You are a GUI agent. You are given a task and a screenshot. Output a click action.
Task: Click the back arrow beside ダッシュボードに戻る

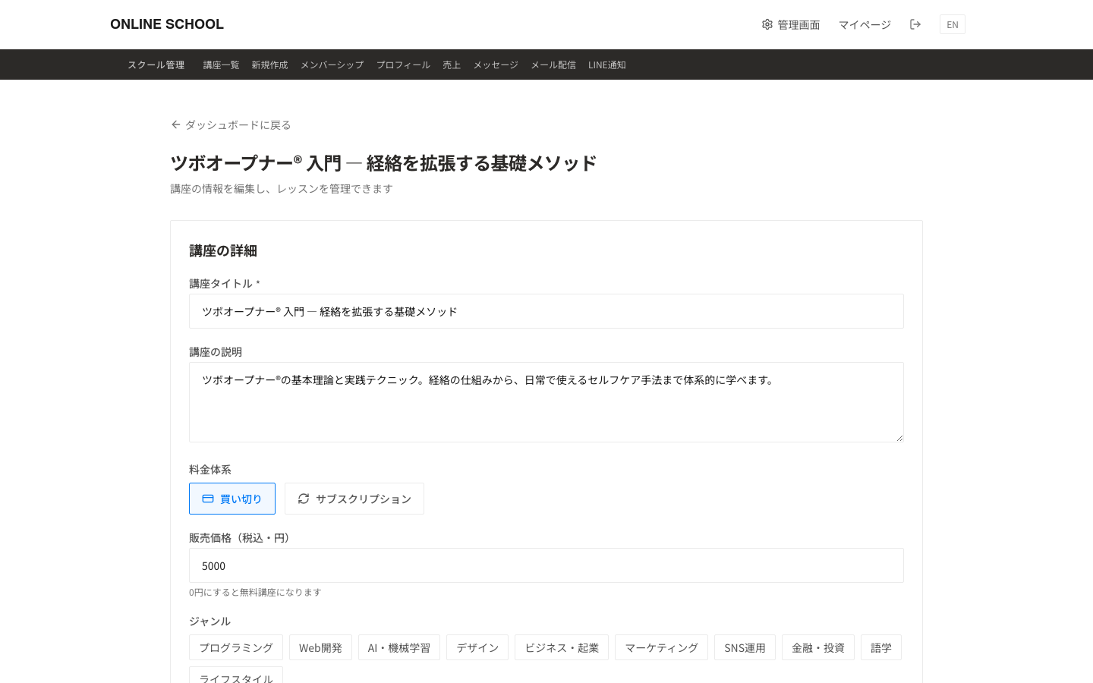pos(175,124)
